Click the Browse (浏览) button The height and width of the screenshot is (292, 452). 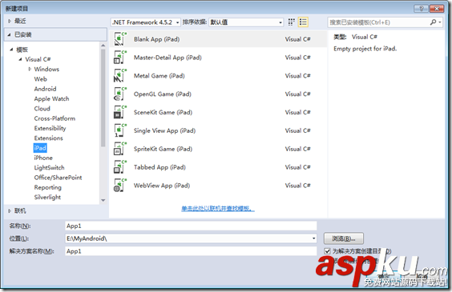tap(344, 238)
